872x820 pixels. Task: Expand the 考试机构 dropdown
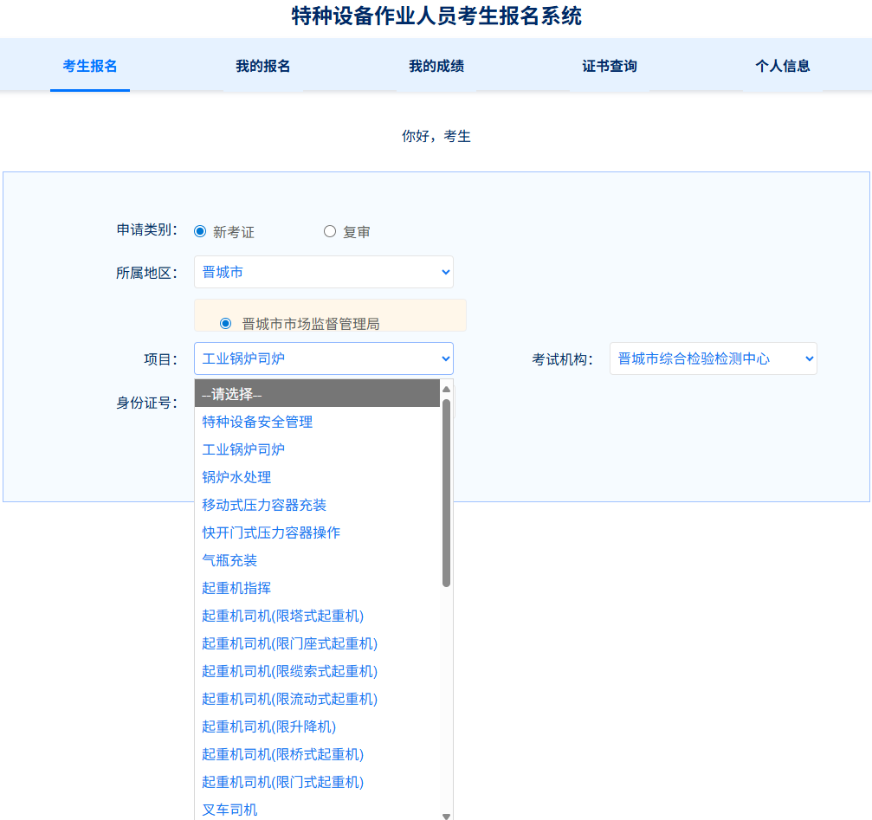tap(713, 358)
